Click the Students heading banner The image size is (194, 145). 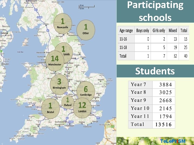155,71
